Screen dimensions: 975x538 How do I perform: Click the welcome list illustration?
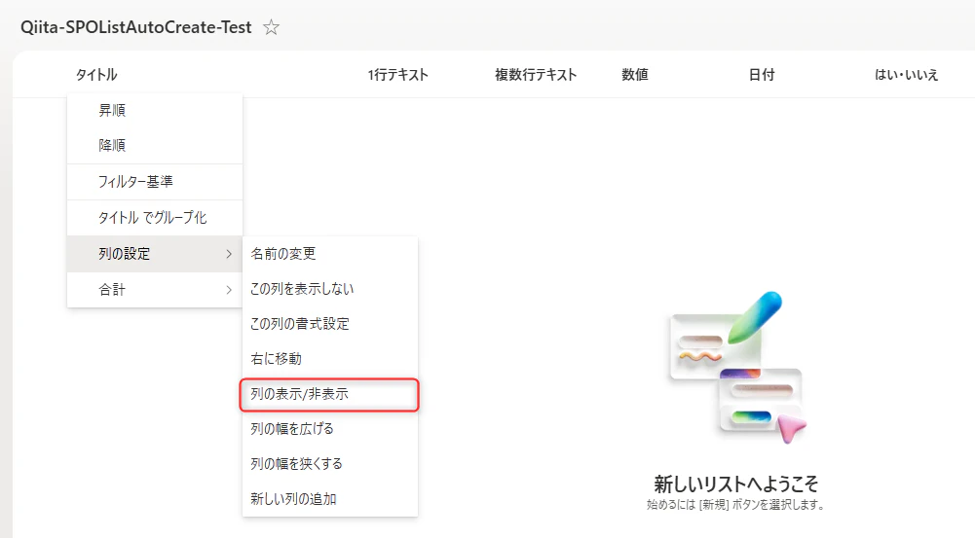click(x=736, y=367)
